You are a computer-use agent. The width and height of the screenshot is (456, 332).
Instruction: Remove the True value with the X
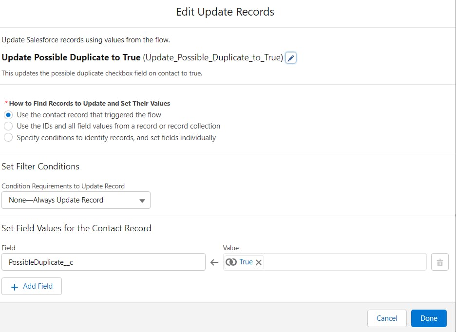point(259,262)
